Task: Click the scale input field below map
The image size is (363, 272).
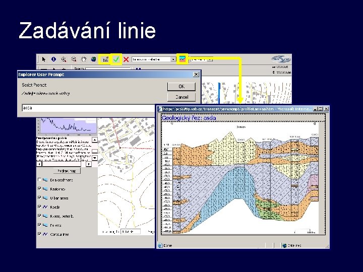Action: pos(131,231)
